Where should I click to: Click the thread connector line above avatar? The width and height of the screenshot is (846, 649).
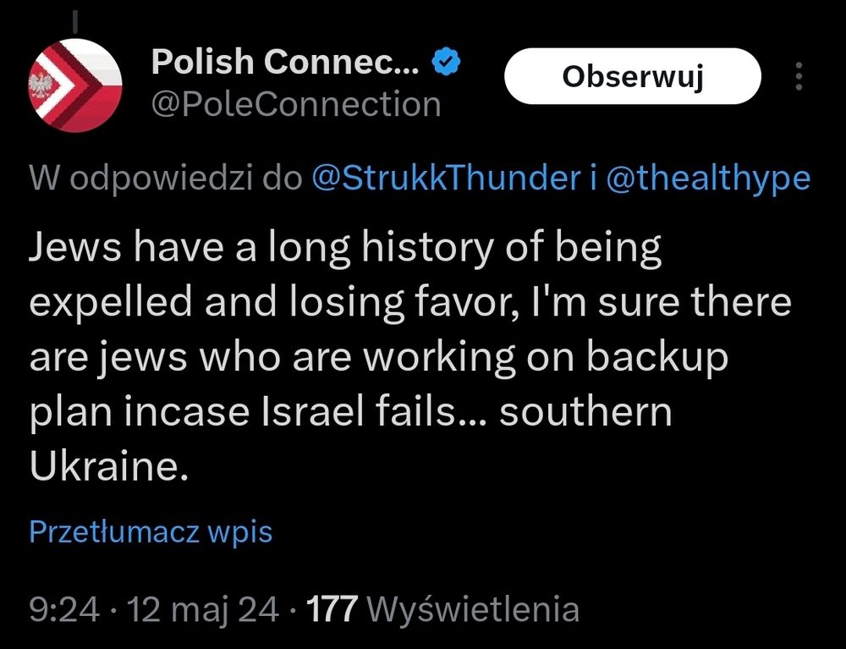point(74,19)
